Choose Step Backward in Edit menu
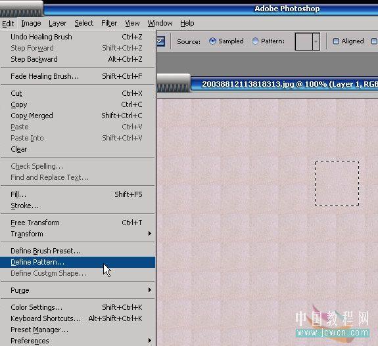Image resolution: width=378 pixels, height=346 pixels. [77, 59]
